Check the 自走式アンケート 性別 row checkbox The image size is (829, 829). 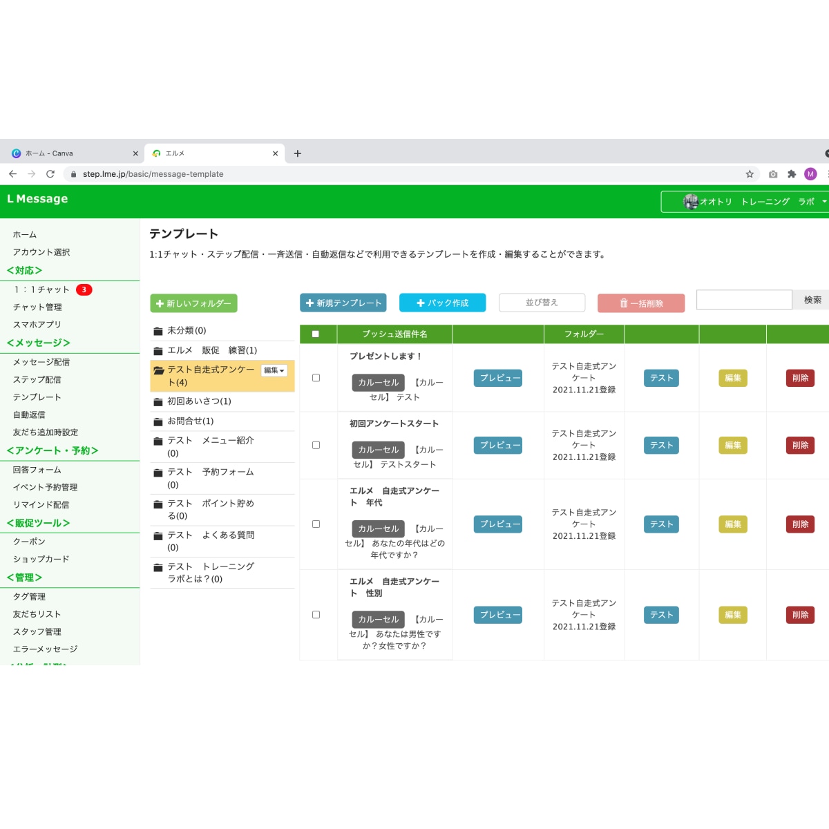coord(316,615)
